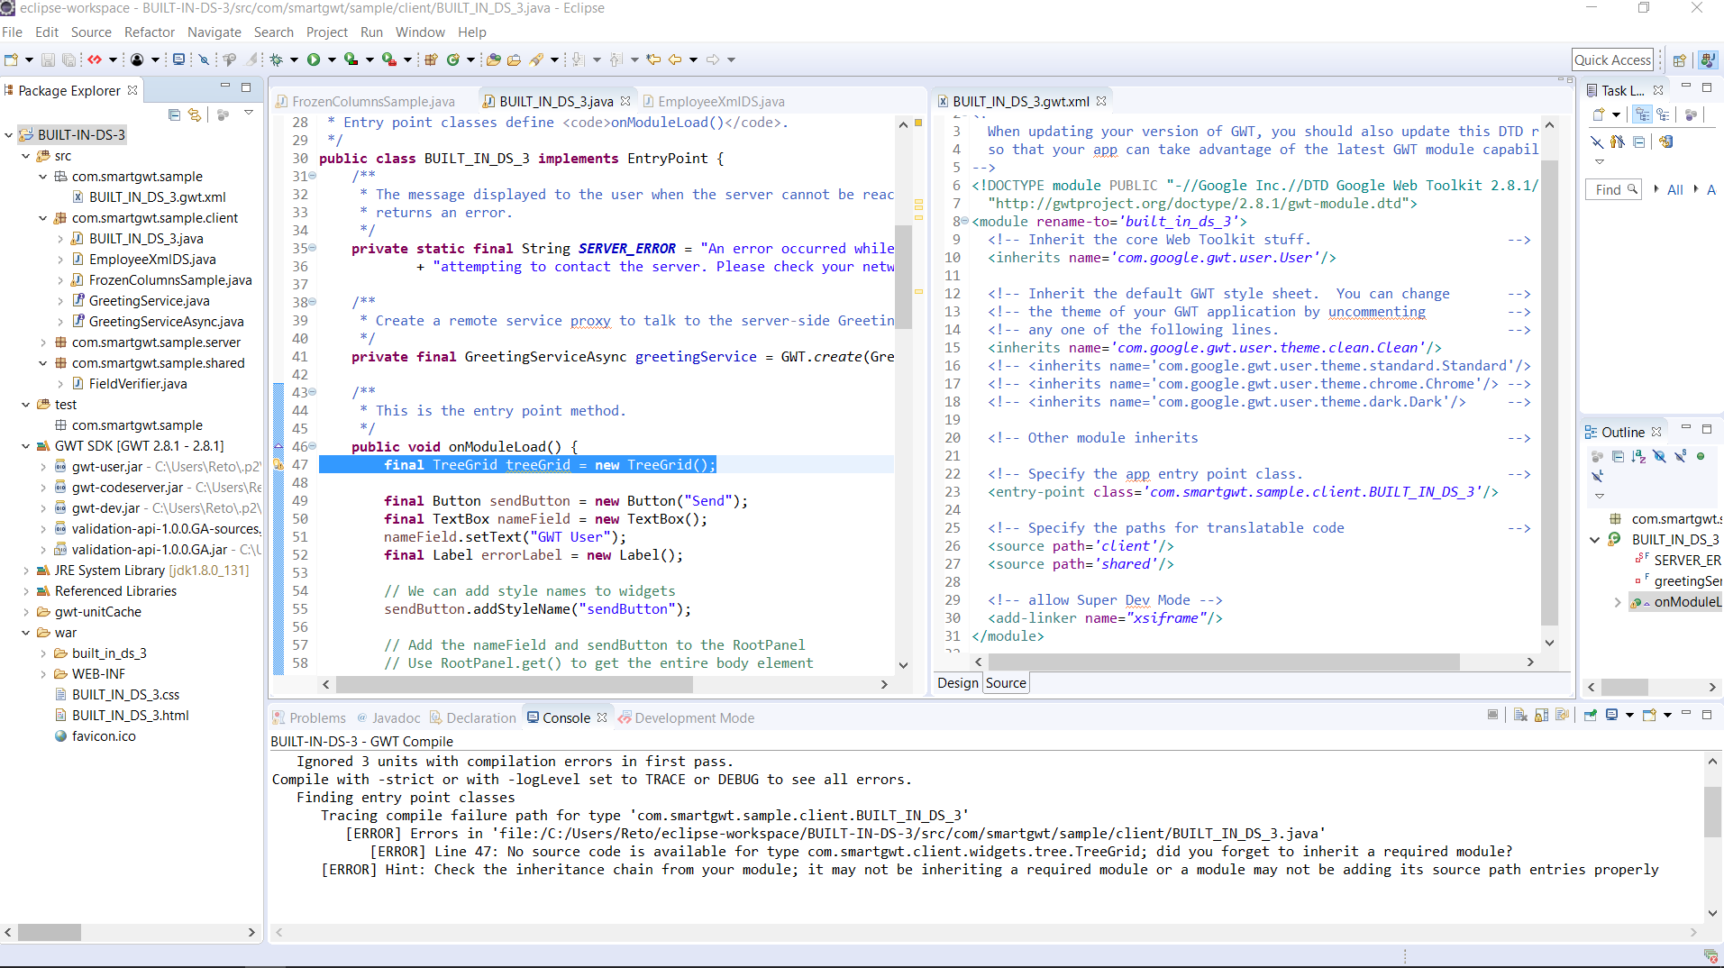The width and height of the screenshot is (1724, 968).
Task: Open the Navigate menu
Action: point(214,32)
